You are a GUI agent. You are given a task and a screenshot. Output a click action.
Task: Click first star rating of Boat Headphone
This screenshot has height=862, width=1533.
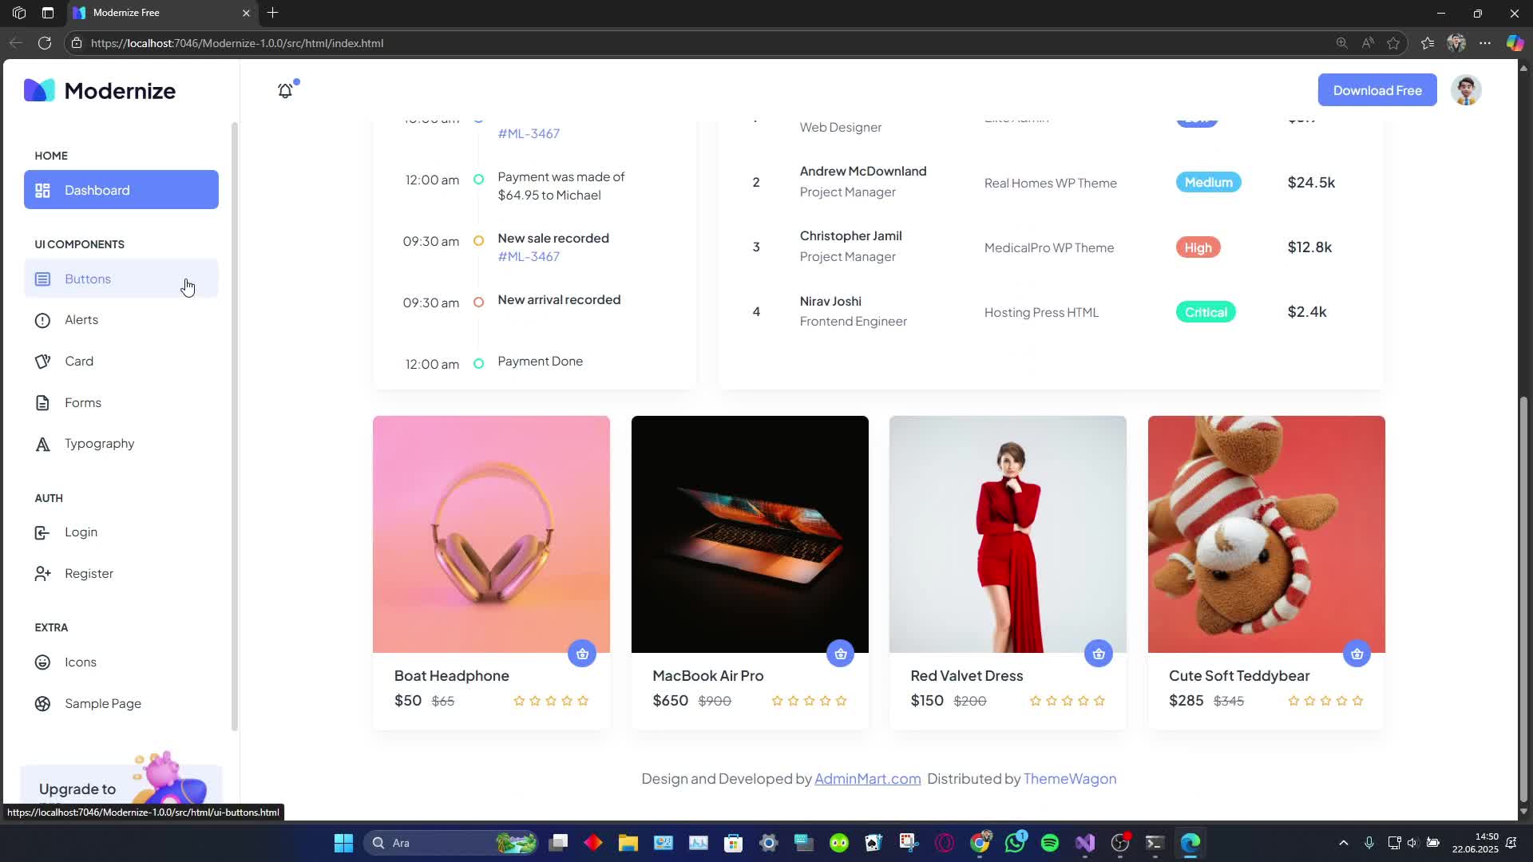[519, 701]
